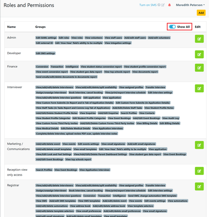The image size is (209, 217).
Task: Click the Add/edit staff users tag
Action: click(x=135, y=38)
